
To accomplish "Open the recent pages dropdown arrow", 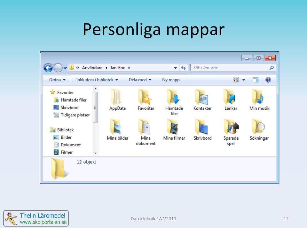I will 65,68.
